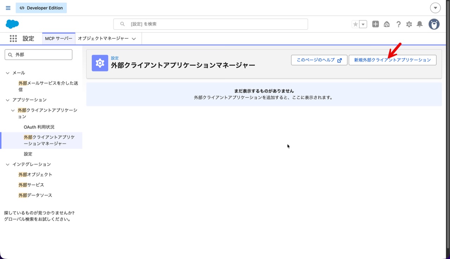450x259 pixels.
Task: Click the Salesforce cloud logo
Action: [12, 24]
